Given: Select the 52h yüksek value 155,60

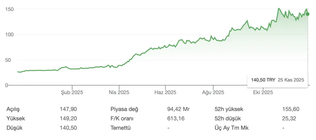Looking at the screenshot, I should coord(291,109).
